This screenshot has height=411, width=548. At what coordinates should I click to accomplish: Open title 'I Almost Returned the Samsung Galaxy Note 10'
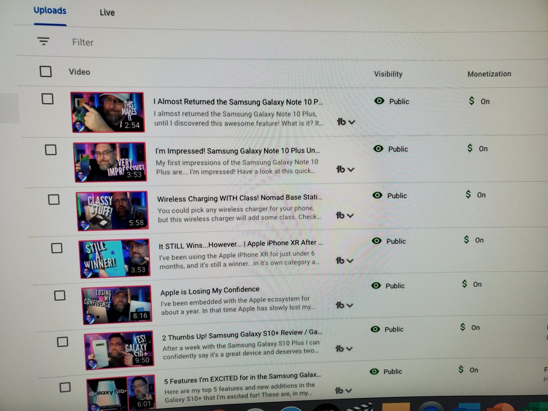(238, 102)
